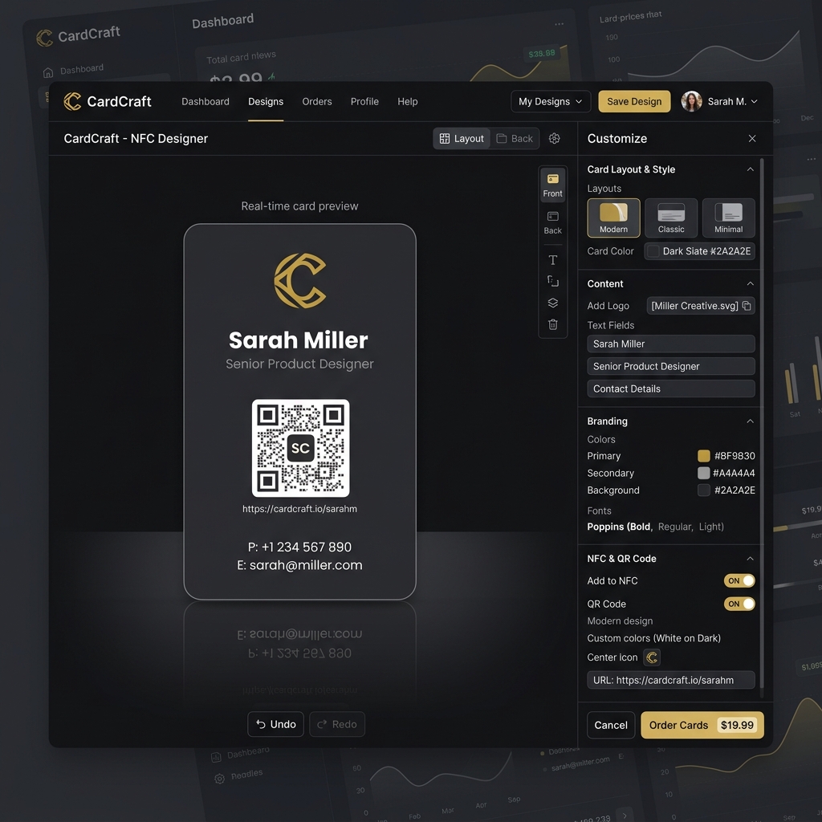Click the gear icon in background sidebar
This screenshot has height=822, width=822.
coord(220,779)
